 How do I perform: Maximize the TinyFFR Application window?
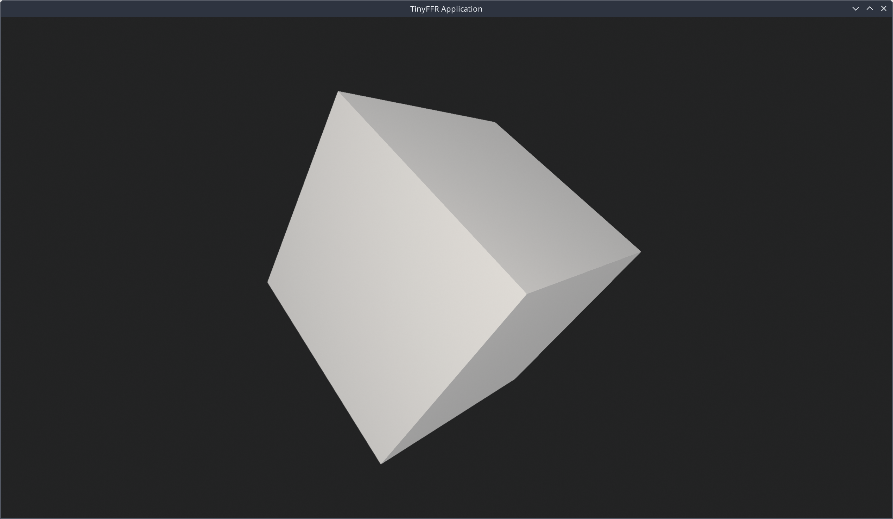pyautogui.click(x=870, y=9)
